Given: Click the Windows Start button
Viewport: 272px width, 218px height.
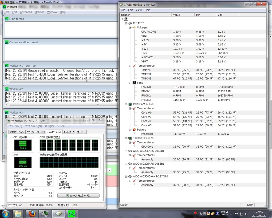Looking at the screenshot, I should click(x=6, y=213).
